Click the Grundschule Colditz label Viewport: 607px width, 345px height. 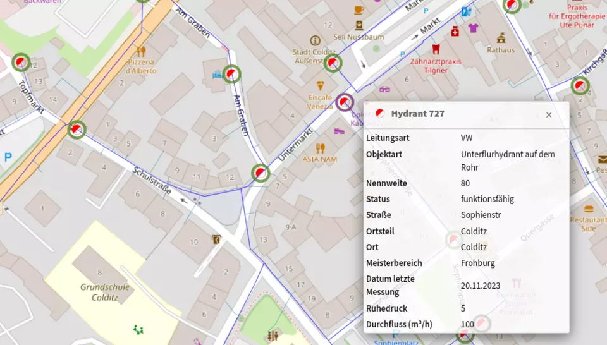click(104, 292)
